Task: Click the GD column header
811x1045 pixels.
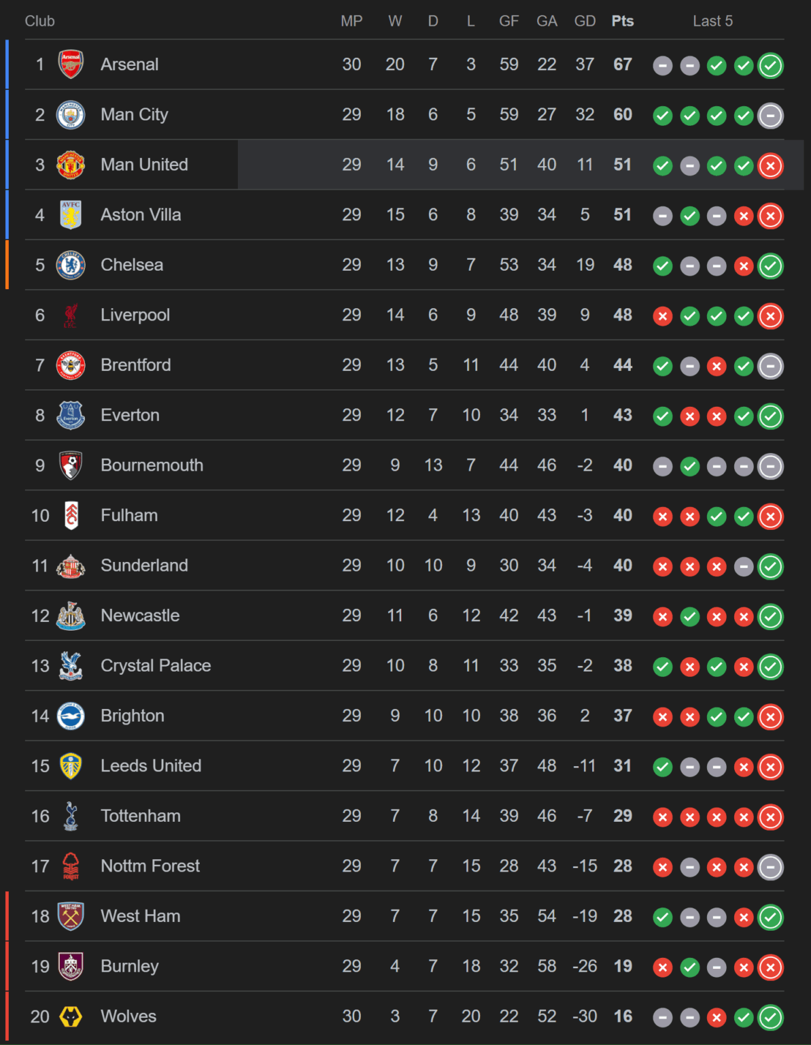Action: (584, 21)
